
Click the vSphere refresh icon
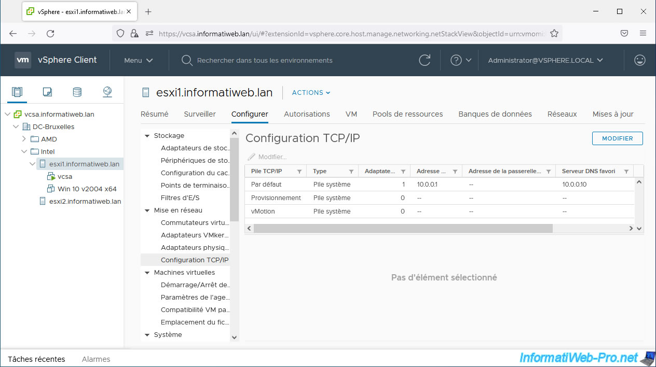pos(425,60)
